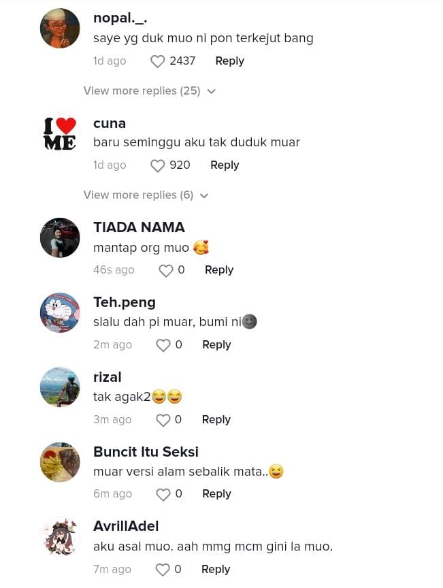The width and height of the screenshot is (443, 588).
Task: Open AvrillAdel's anime avatar
Action: (x=60, y=537)
